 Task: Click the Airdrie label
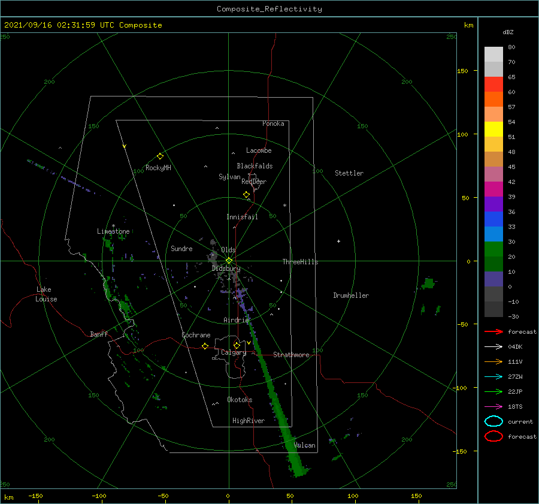point(236,320)
